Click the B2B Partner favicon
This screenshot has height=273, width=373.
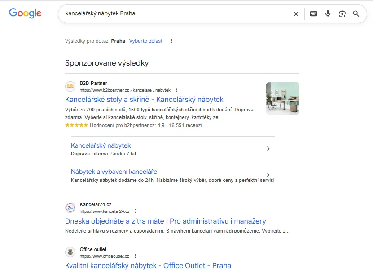coord(70,86)
